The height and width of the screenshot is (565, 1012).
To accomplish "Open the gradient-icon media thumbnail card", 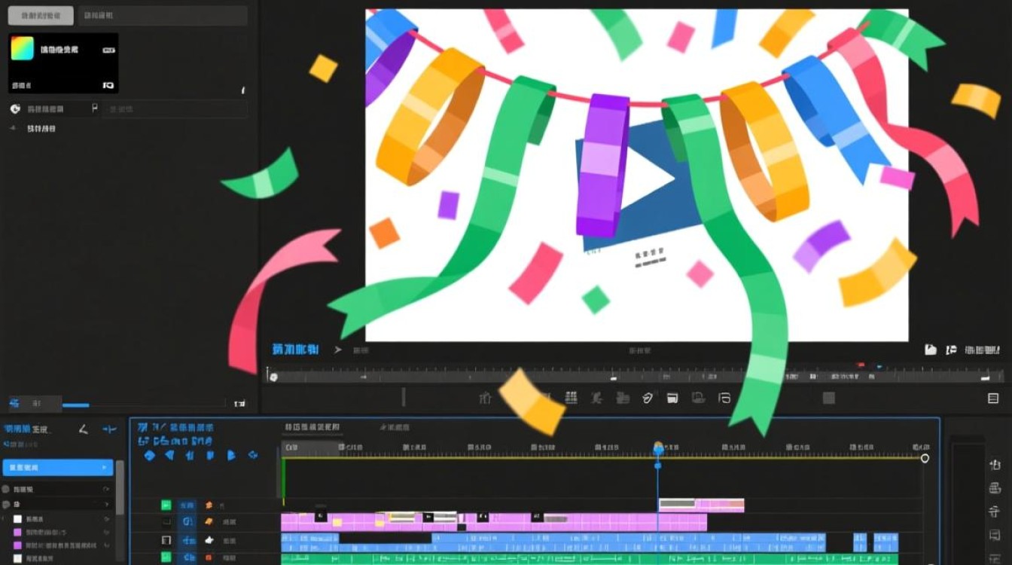I will point(63,63).
